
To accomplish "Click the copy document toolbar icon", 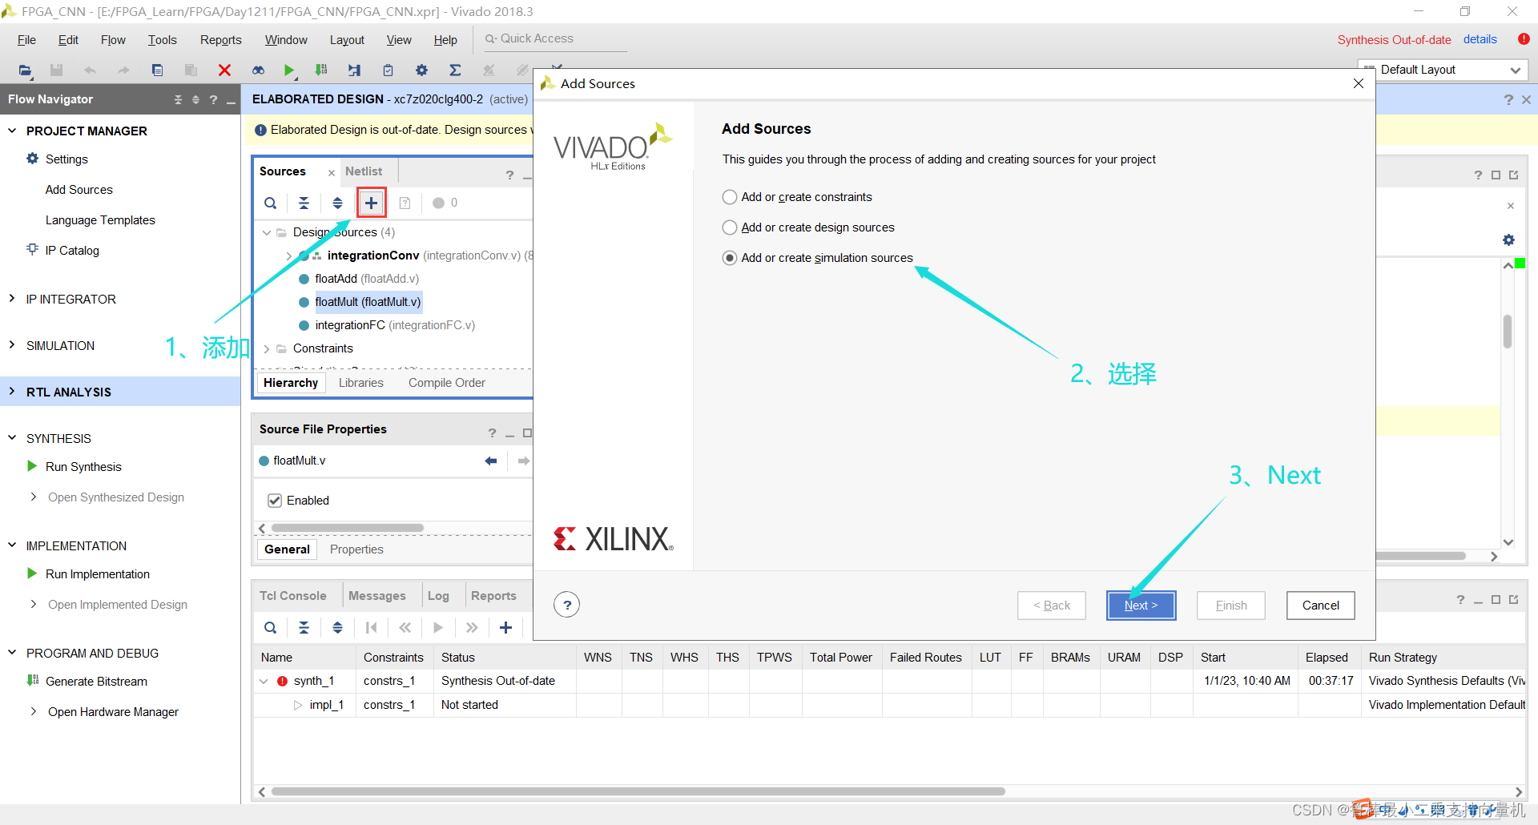I will pos(157,70).
